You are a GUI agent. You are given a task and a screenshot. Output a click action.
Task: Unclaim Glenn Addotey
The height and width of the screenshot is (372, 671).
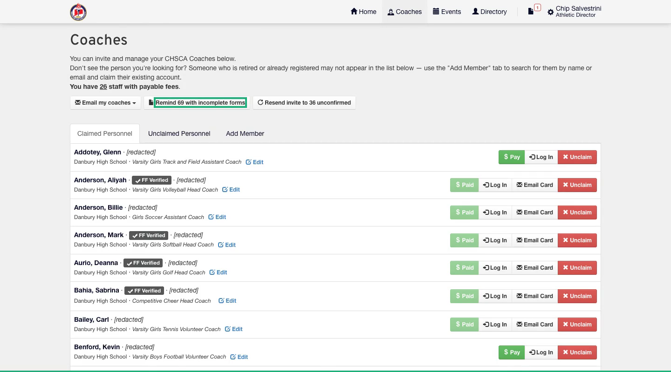(x=577, y=157)
